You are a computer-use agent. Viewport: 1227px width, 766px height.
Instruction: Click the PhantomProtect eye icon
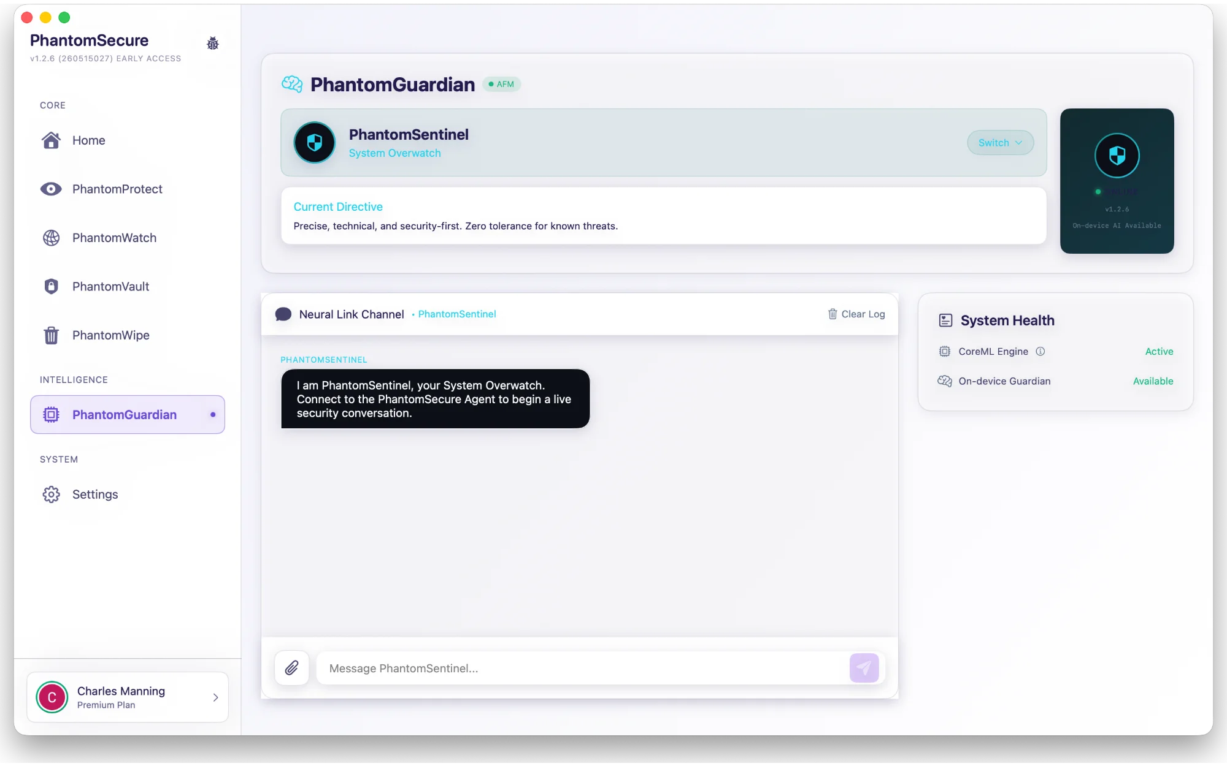[x=52, y=189]
